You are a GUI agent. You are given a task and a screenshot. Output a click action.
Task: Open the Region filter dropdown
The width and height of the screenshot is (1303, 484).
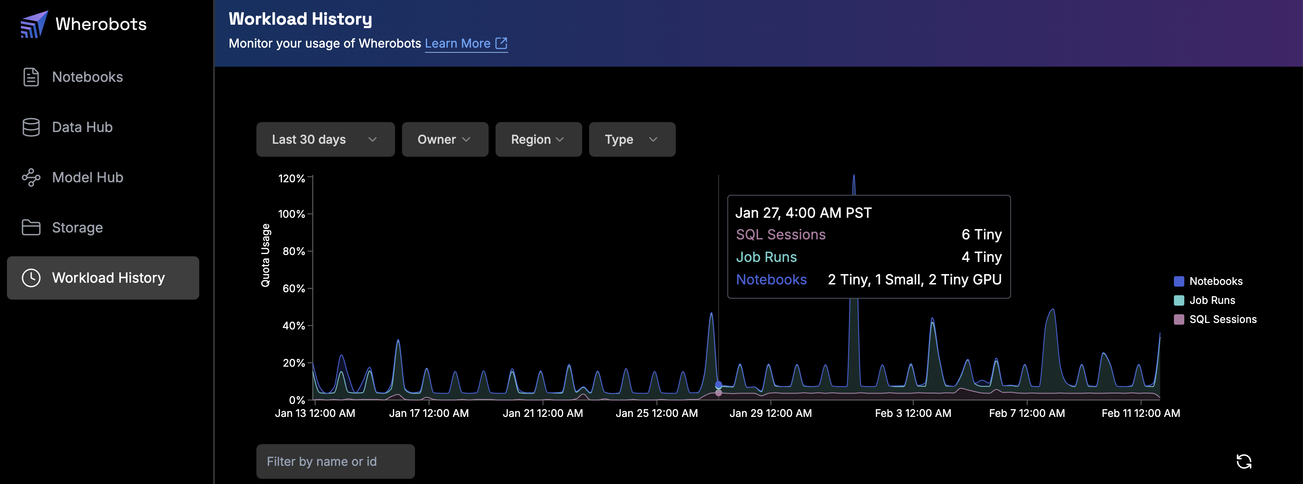click(x=538, y=139)
